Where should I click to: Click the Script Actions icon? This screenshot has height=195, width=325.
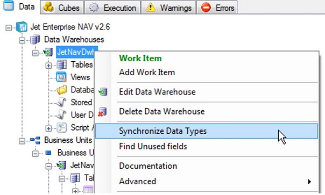[61, 127]
